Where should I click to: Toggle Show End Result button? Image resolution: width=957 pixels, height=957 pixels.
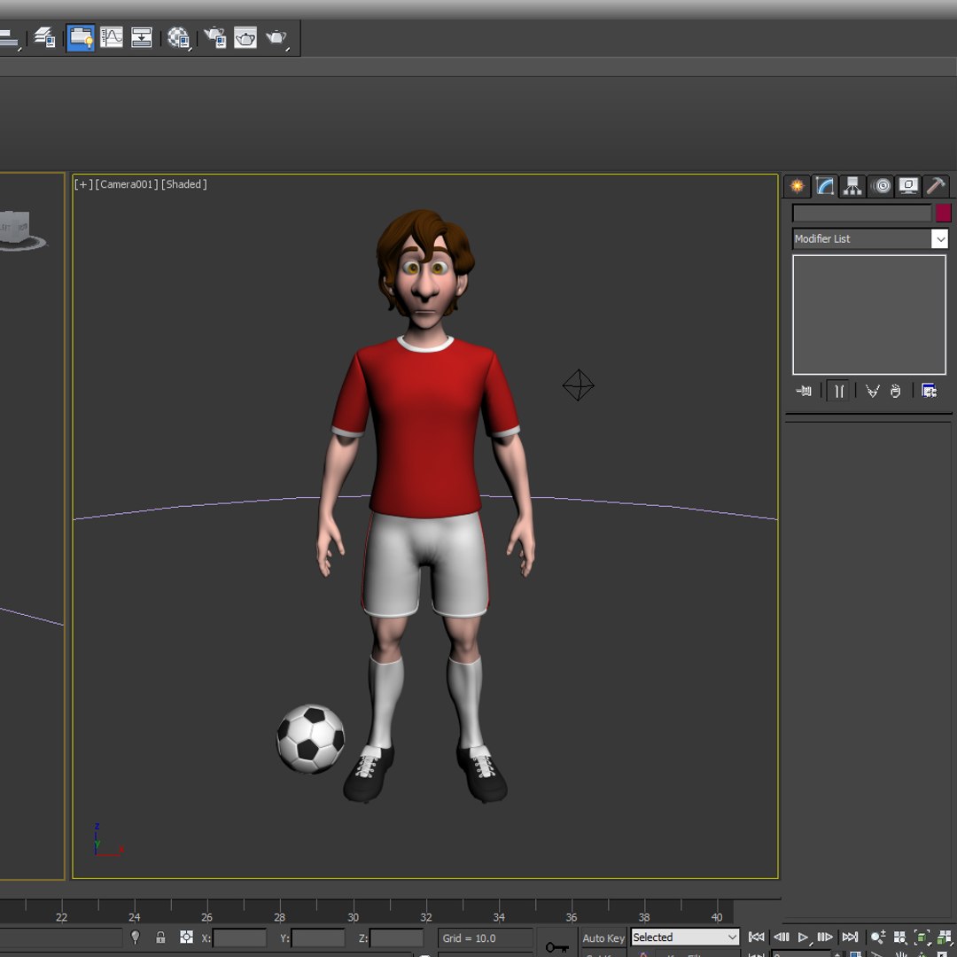(x=838, y=392)
